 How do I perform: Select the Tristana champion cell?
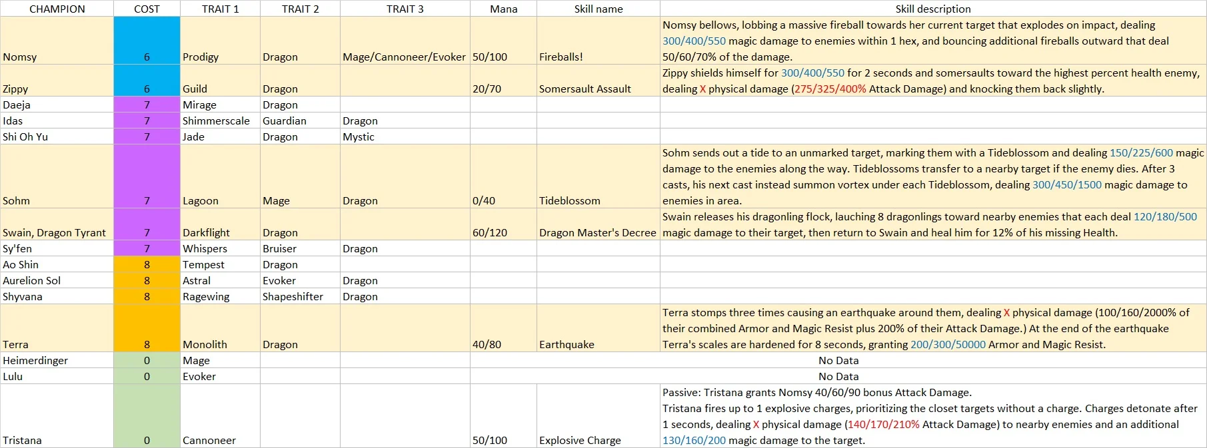point(57,416)
